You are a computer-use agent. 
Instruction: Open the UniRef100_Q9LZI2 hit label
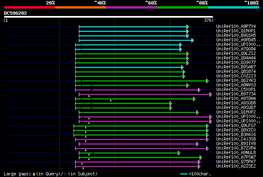236,54
